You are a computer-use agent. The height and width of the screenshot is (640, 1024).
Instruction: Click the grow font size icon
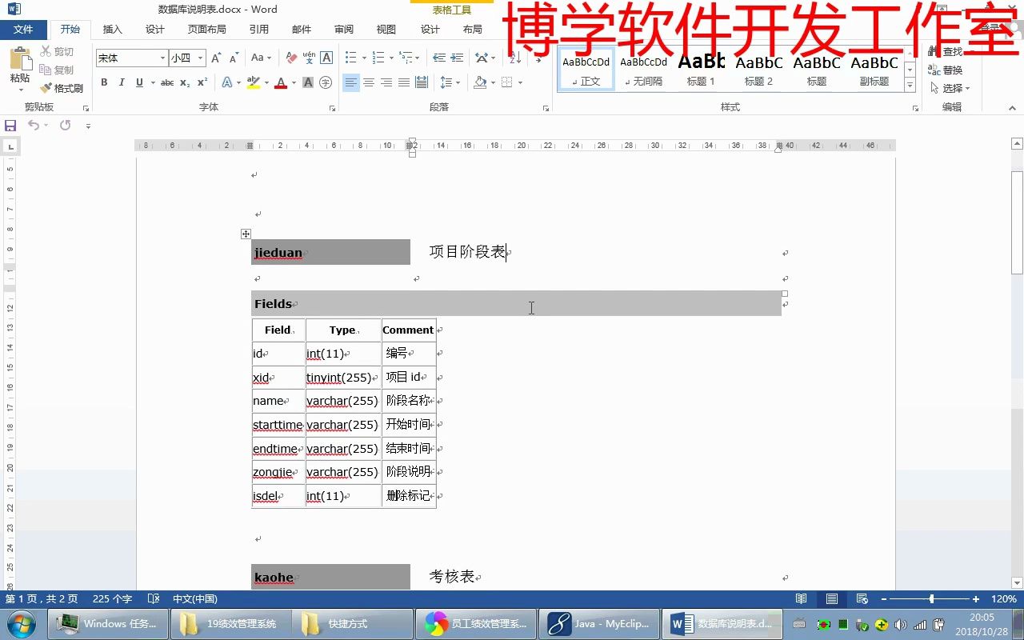point(216,58)
